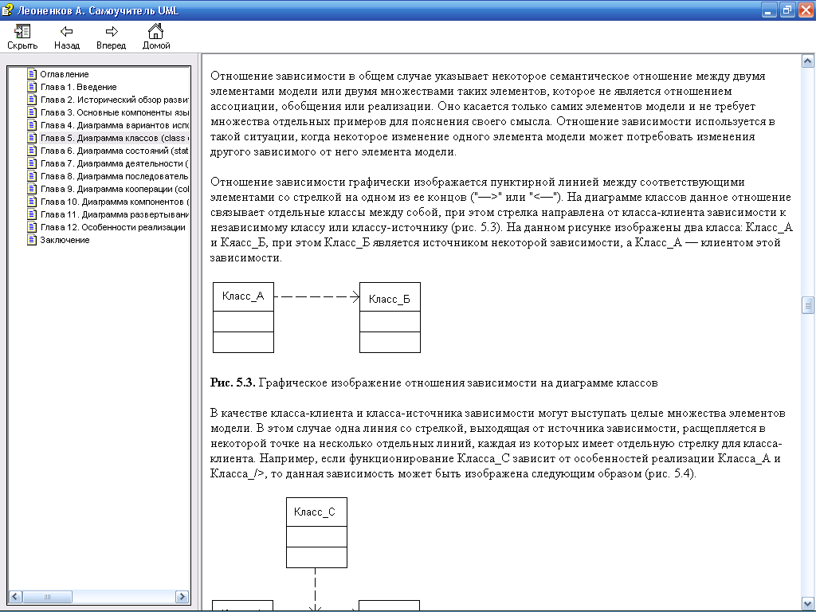816x612 pixels.
Task: Click the page icon beside Глава 3
Action: [x=32, y=112]
